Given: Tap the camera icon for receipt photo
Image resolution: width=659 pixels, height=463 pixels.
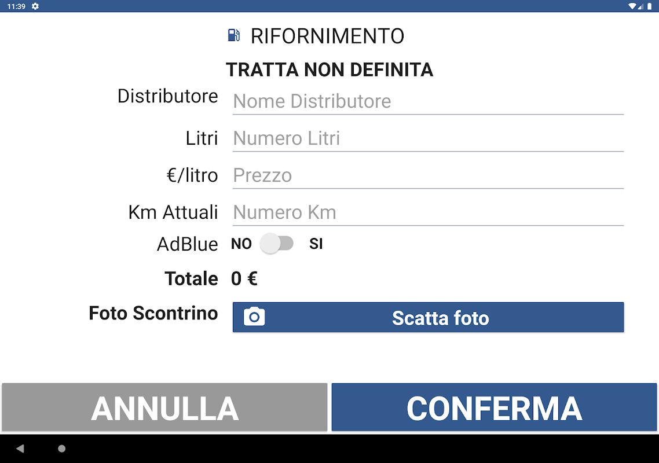Looking at the screenshot, I should pyautogui.click(x=254, y=317).
